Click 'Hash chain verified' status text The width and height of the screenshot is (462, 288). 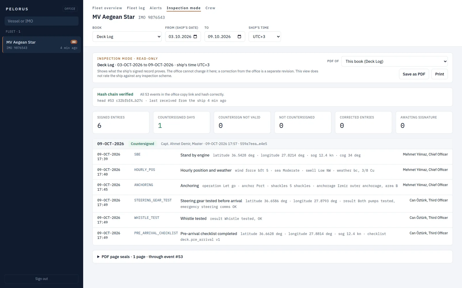(x=115, y=94)
